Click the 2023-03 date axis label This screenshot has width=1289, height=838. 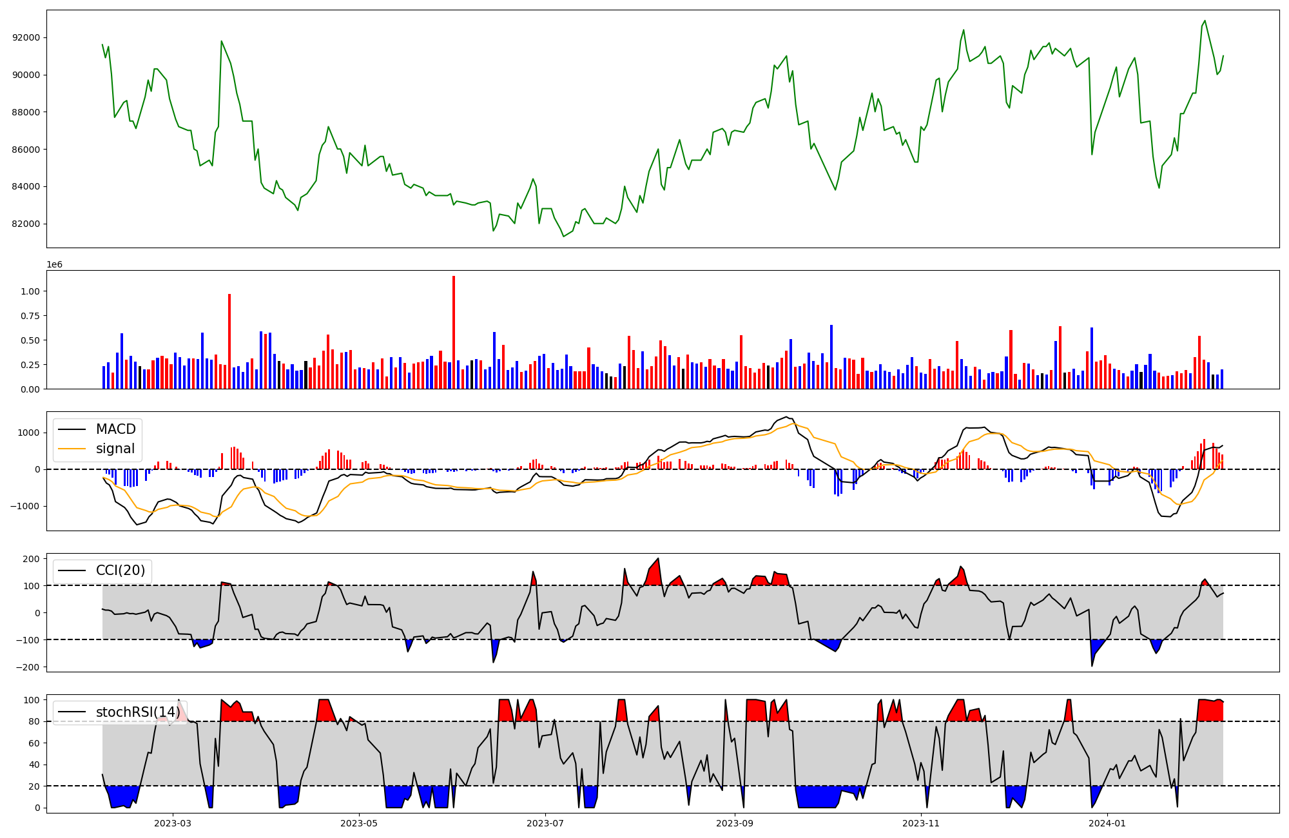pos(172,823)
